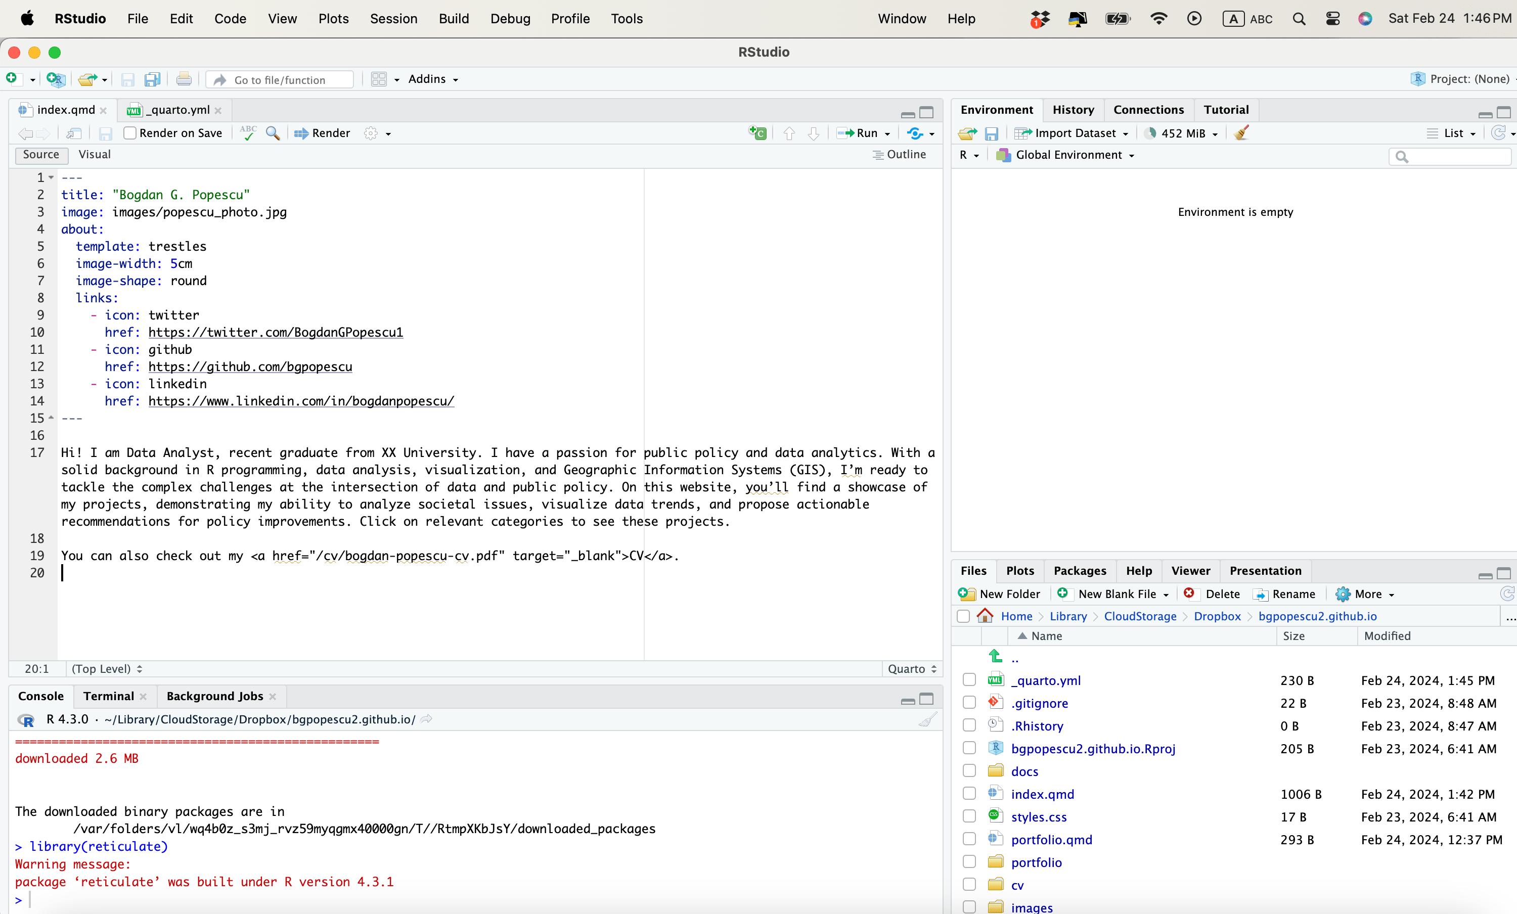Click the Go to file/function field
This screenshot has width=1517, height=914.
tap(280, 80)
